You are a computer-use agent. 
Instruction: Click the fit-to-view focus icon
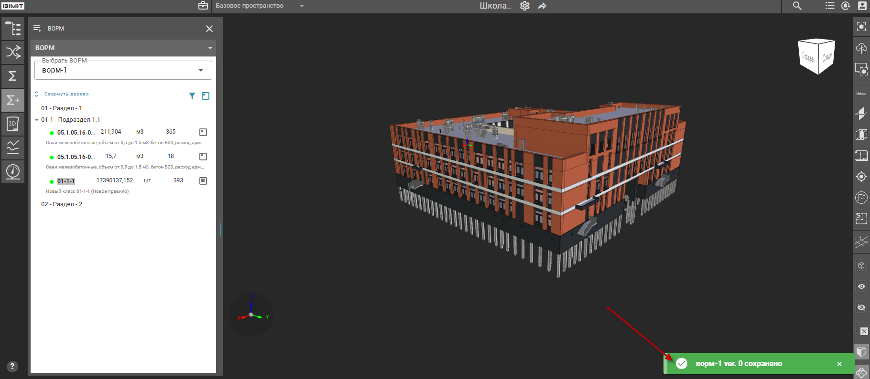pyautogui.click(x=861, y=27)
